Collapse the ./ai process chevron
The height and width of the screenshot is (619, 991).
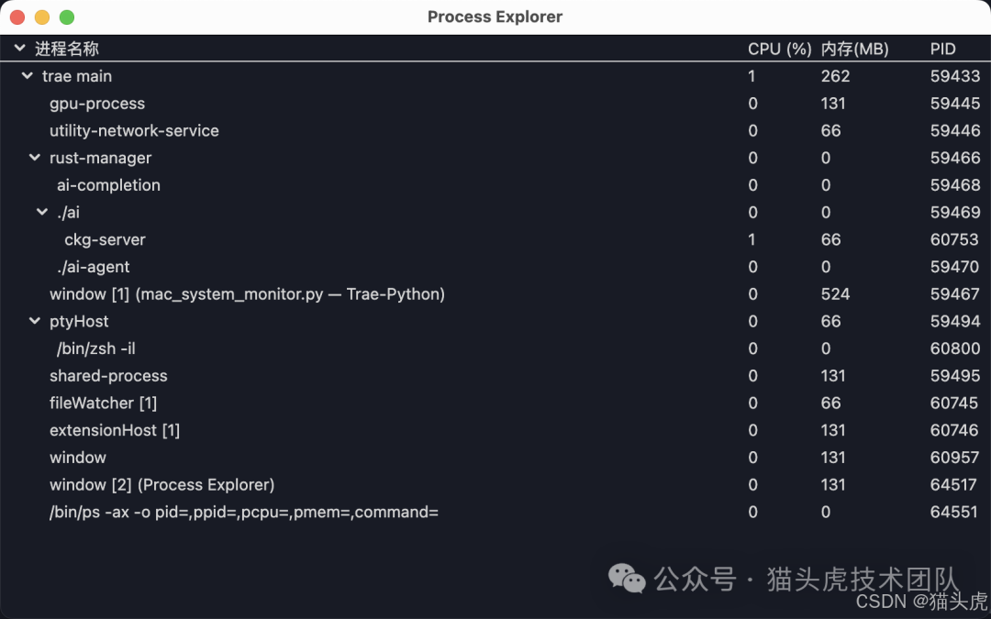click(41, 213)
